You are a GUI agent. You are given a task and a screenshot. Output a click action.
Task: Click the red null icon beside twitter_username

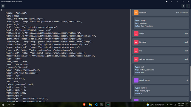[x=136, y=59]
